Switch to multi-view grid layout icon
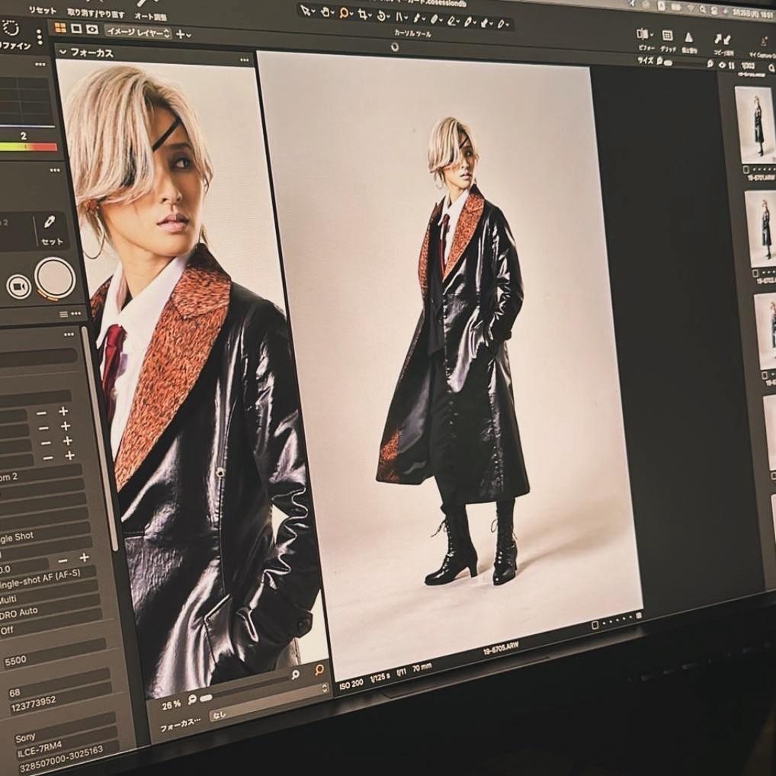Image resolution: width=776 pixels, height=776 pixels. pos(59,27)
